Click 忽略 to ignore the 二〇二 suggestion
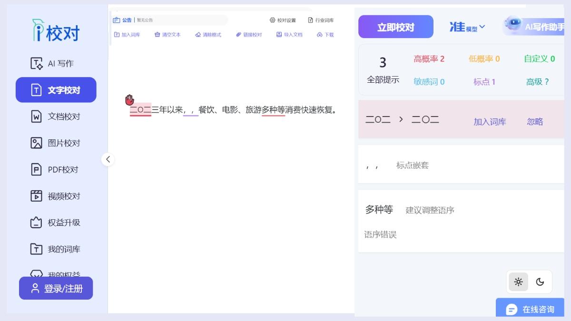 click(534, 122)
